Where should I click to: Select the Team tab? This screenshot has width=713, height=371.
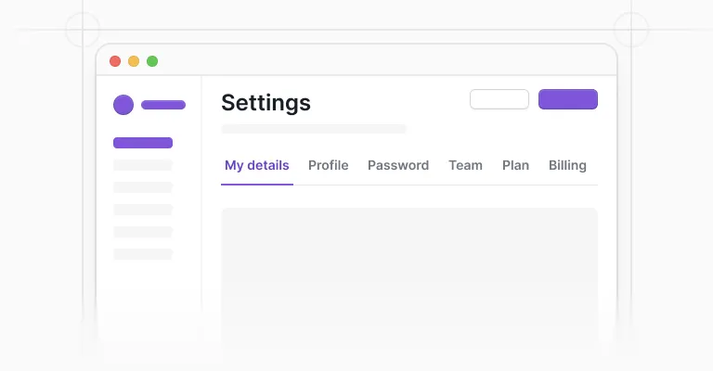pos(466,165)
